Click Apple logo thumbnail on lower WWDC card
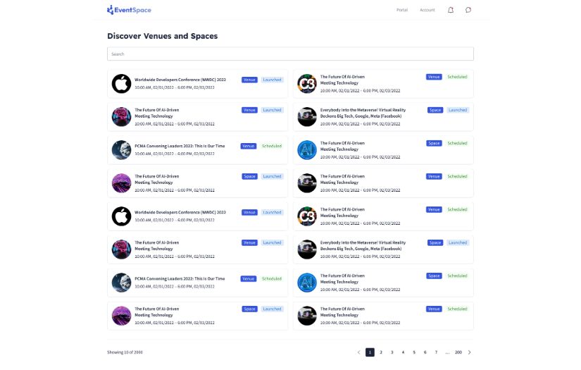The height and width of the screenshot is (370, 581). click(122, 216)
